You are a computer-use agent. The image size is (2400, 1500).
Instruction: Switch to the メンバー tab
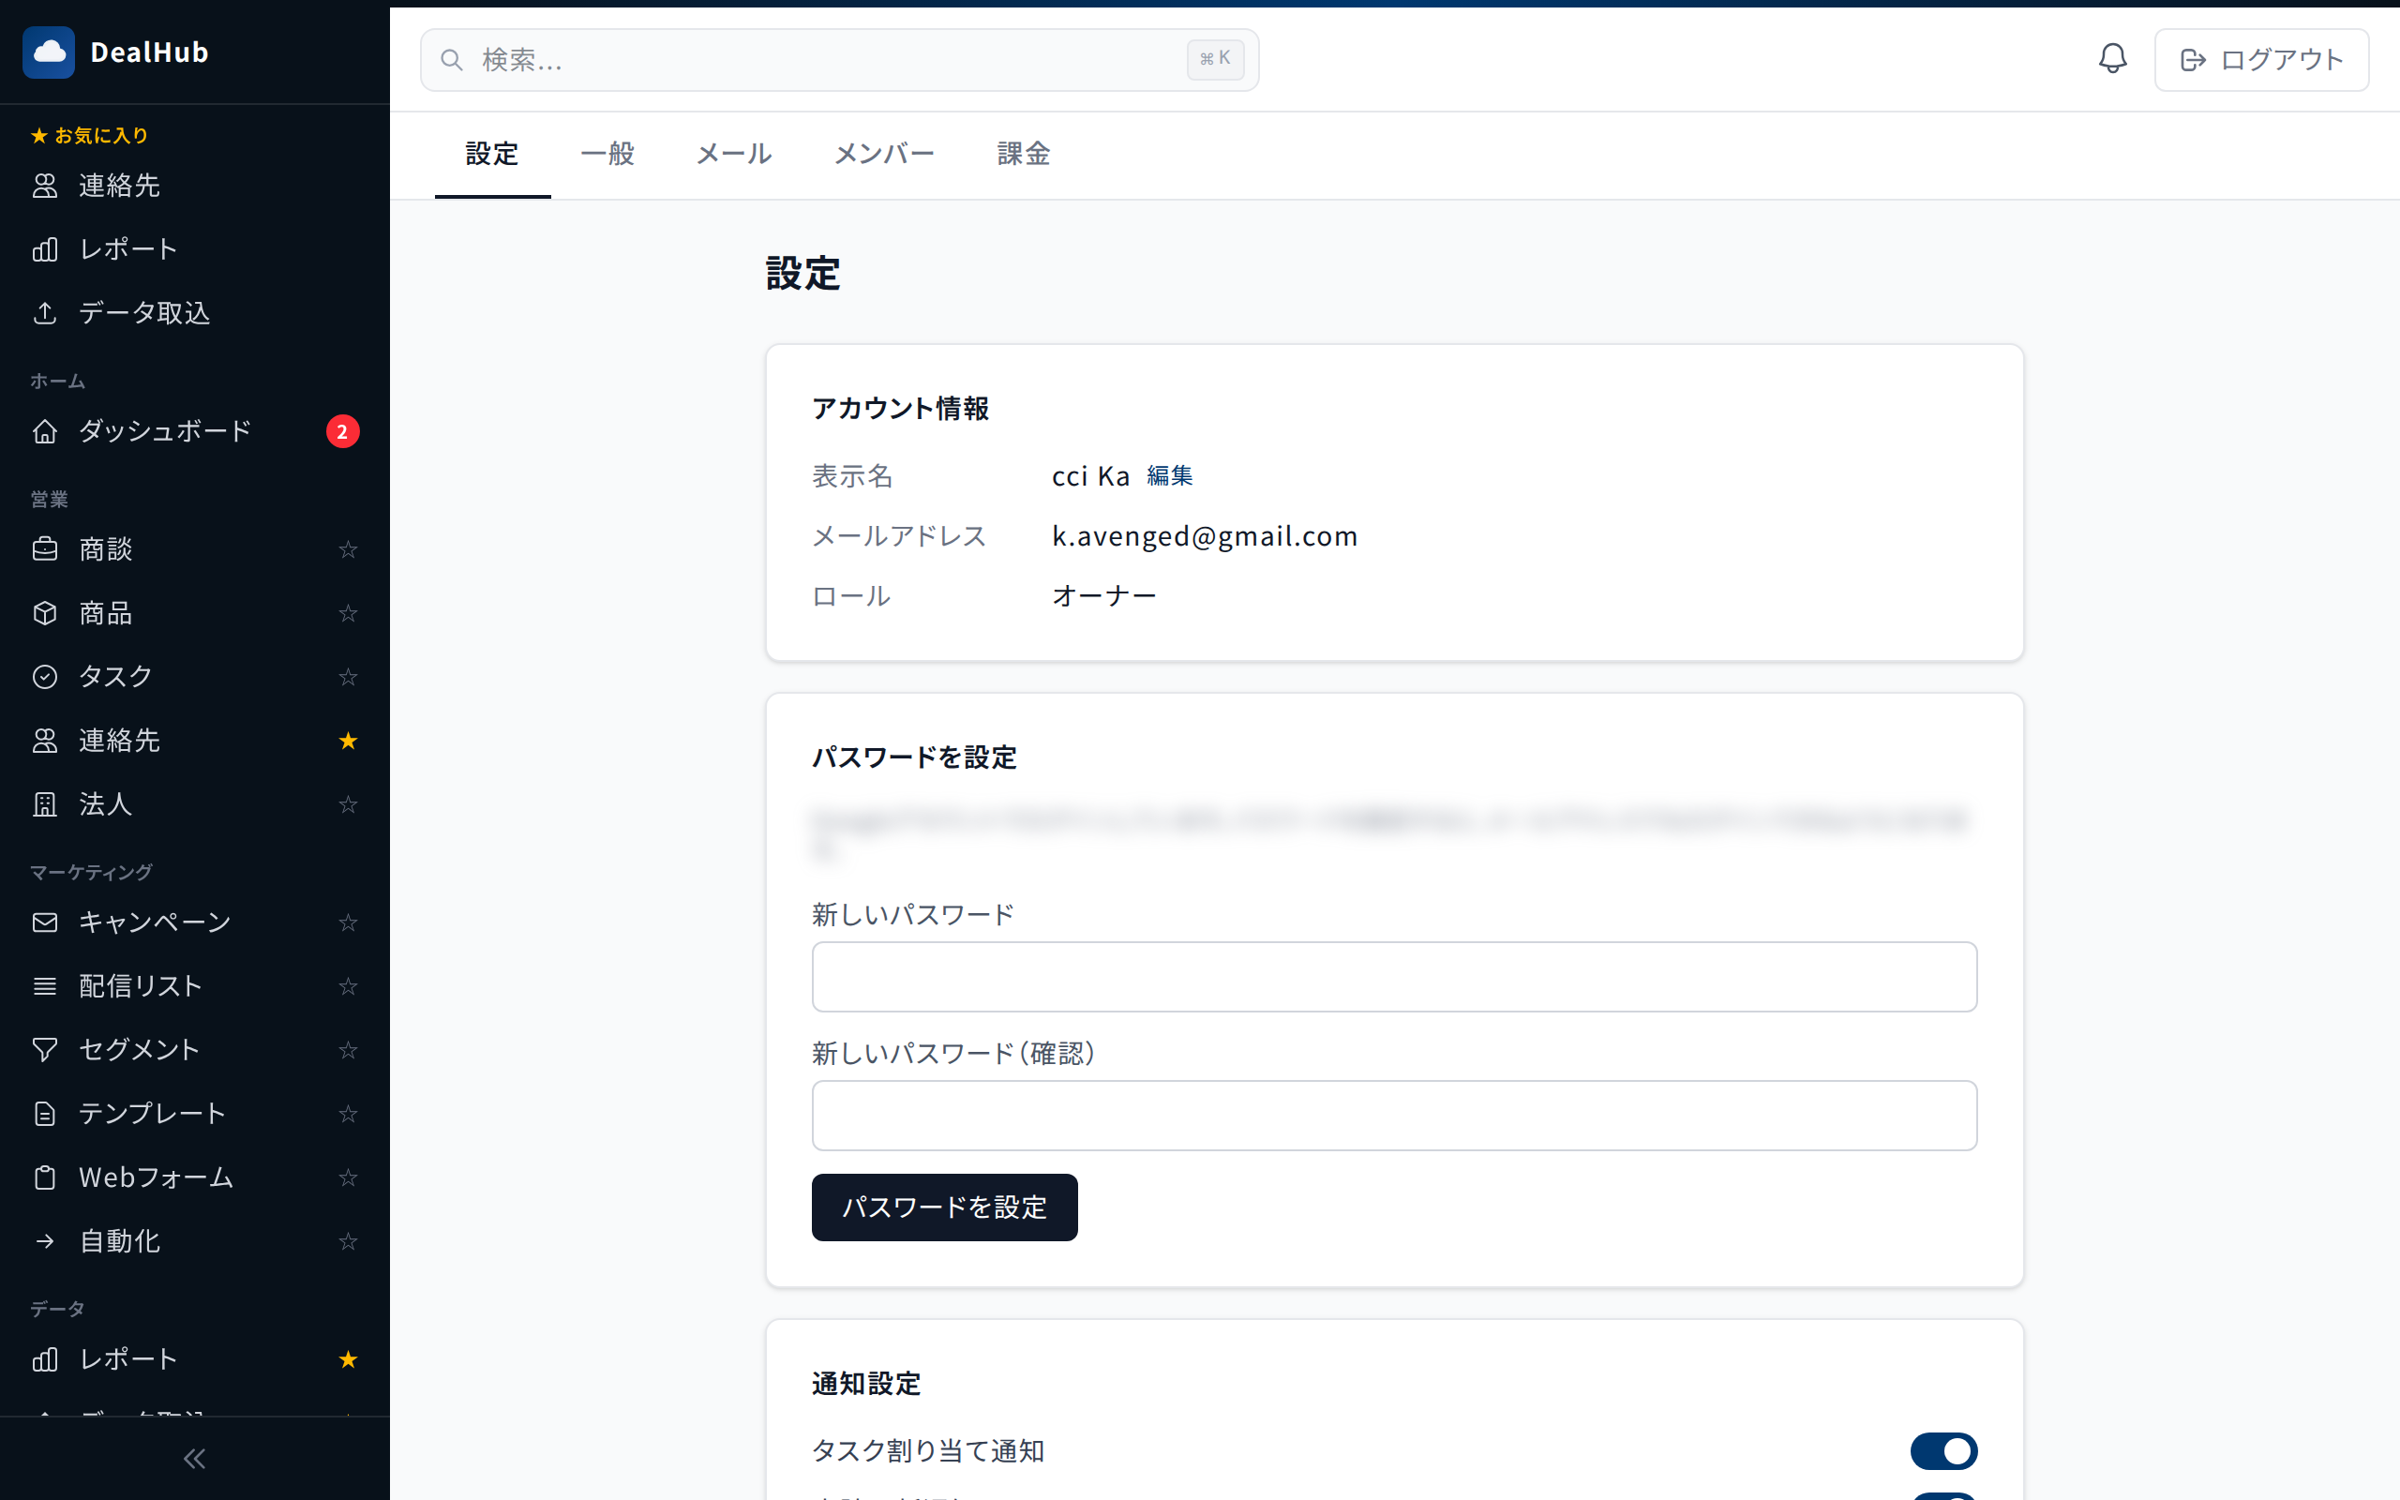click(884, 154)
